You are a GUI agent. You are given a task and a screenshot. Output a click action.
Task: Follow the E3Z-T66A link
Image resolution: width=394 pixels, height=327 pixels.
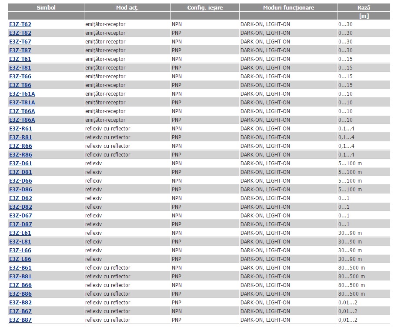point(22,111)
